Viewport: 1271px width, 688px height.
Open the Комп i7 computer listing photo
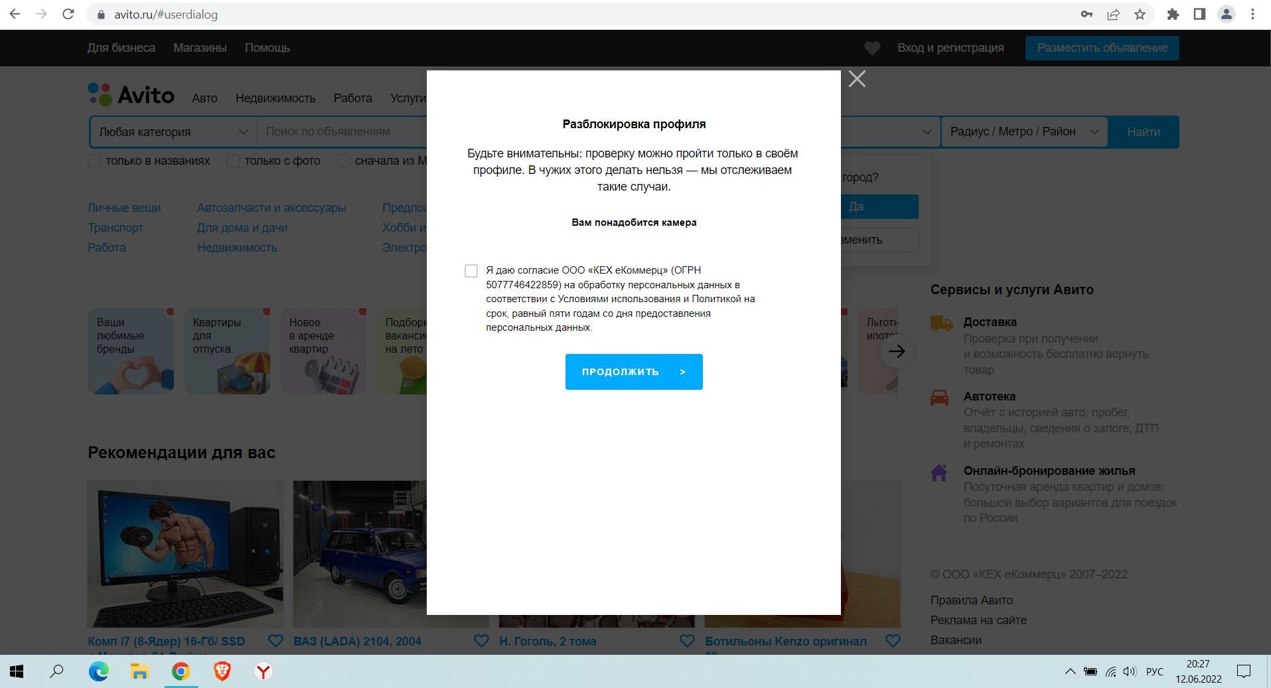point(186,554)
